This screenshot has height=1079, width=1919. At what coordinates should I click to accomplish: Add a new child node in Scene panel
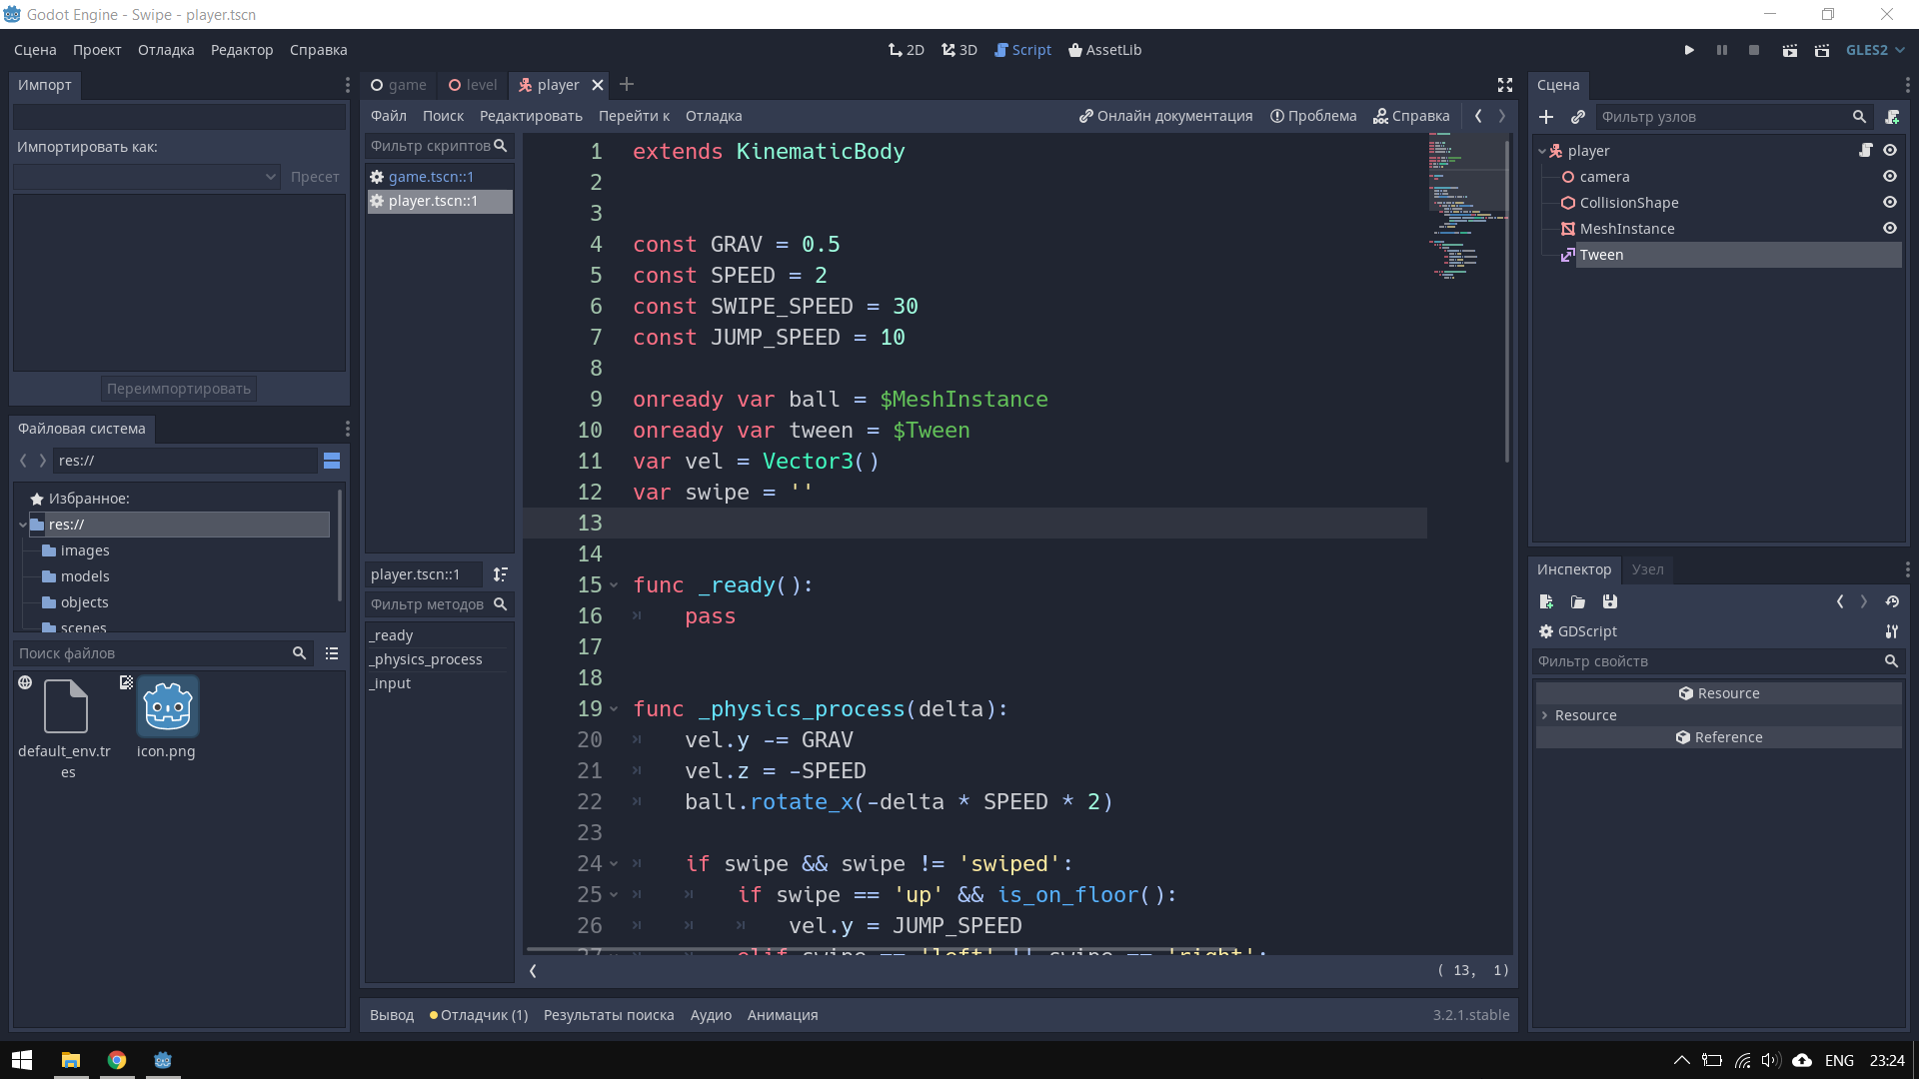[x=1545, y=117]
